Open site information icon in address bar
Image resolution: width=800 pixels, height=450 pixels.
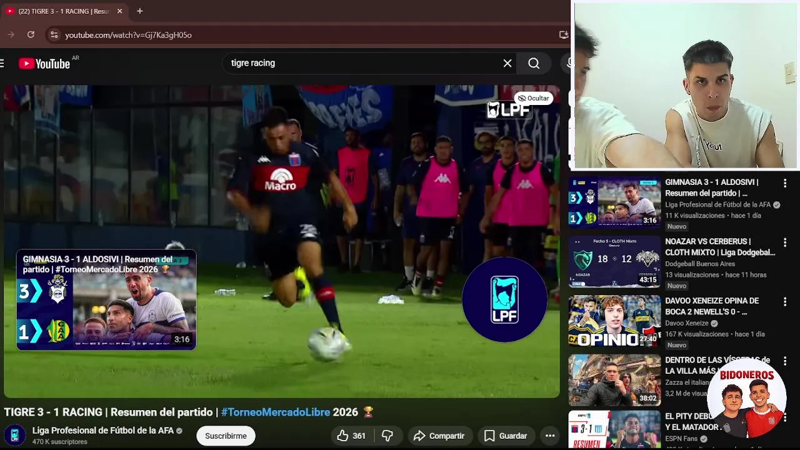click(54, 35)
